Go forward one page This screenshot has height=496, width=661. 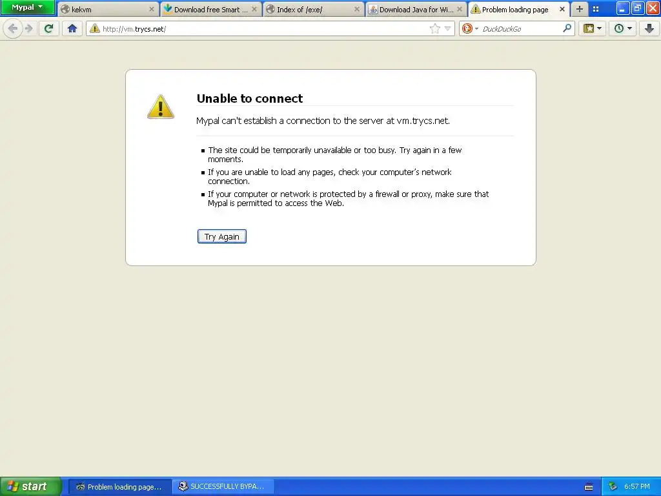pyautogui.click(x=28, y=28)
